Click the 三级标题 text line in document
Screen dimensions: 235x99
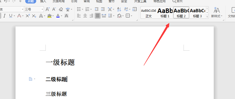click(x=56, y=94)
